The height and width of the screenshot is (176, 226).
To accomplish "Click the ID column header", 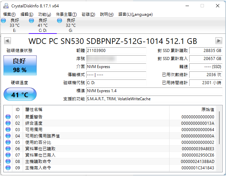I will pyautogui.click(x=17, y=110).
